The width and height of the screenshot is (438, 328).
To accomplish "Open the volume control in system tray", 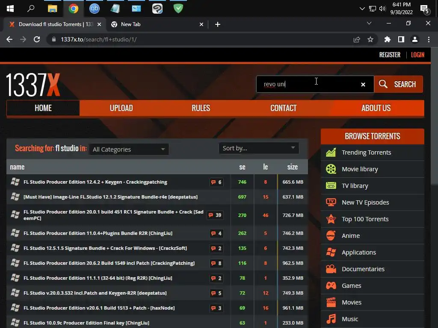I will (382, 9).
